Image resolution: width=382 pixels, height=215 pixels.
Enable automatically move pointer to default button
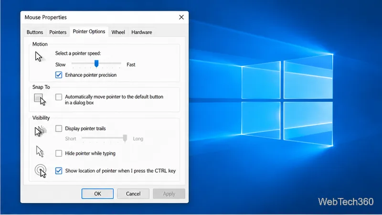(59, 97)
